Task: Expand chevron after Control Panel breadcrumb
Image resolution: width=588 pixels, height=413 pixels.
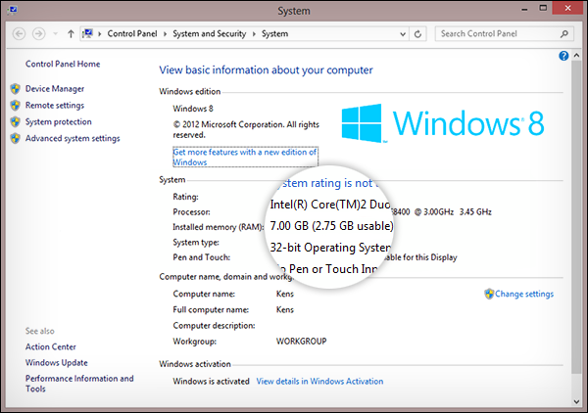Action: 165,34
